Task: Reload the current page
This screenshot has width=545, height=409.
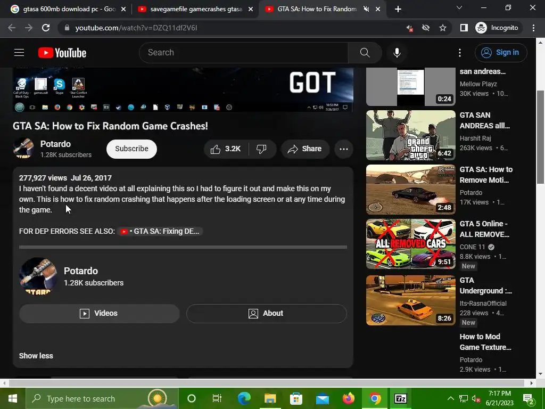Action: [x=46, y=28]
